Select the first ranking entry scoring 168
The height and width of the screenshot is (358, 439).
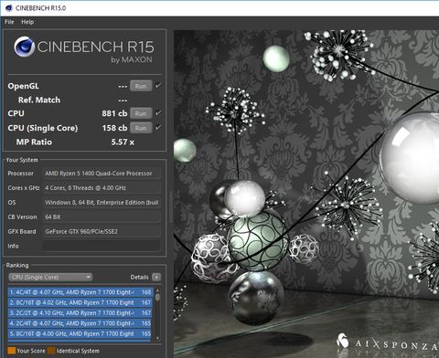pyautogui.click(x=80, y=292)
